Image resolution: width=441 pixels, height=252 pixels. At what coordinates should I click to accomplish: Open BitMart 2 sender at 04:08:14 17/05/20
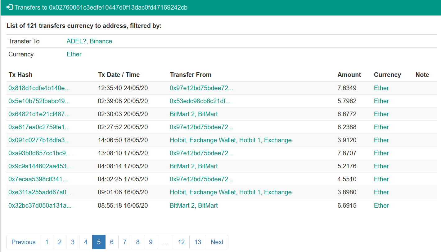(194, 166)
